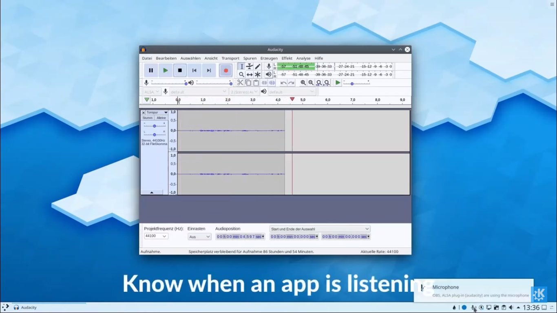
Task: Activate the magnifier Zoom tool
Action: 241,75
